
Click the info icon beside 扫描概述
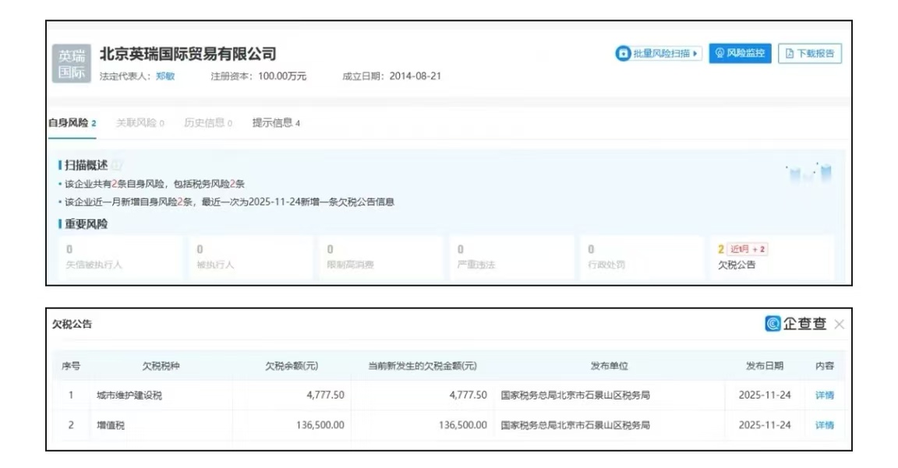click(x=117, y=165)
